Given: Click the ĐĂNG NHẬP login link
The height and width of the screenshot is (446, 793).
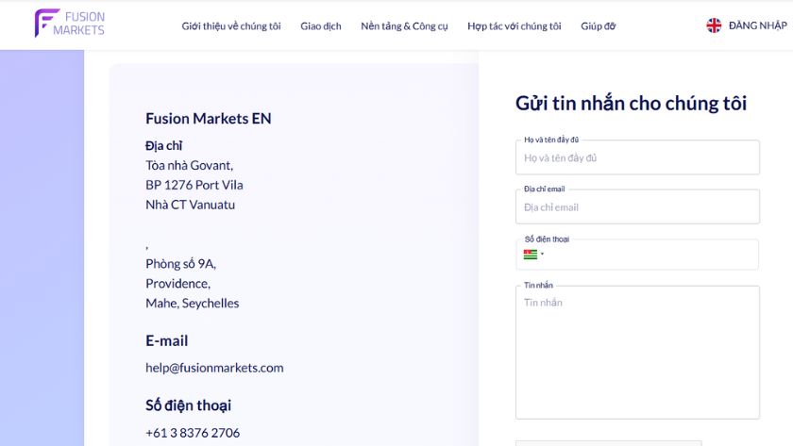Looking at the screenshot, I should (x=757, y=25).
